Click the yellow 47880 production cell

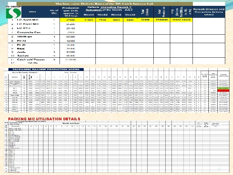tap(71, 20)
